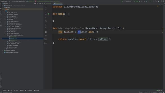Screen dimensions: 165x93
Task: Click the warnings indicator in editor corner
Action: click(x=158, y=6)
